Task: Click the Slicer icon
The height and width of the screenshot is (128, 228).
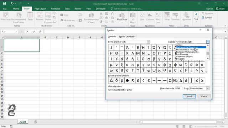Action: pyautogui.click(x=167, y=16)
